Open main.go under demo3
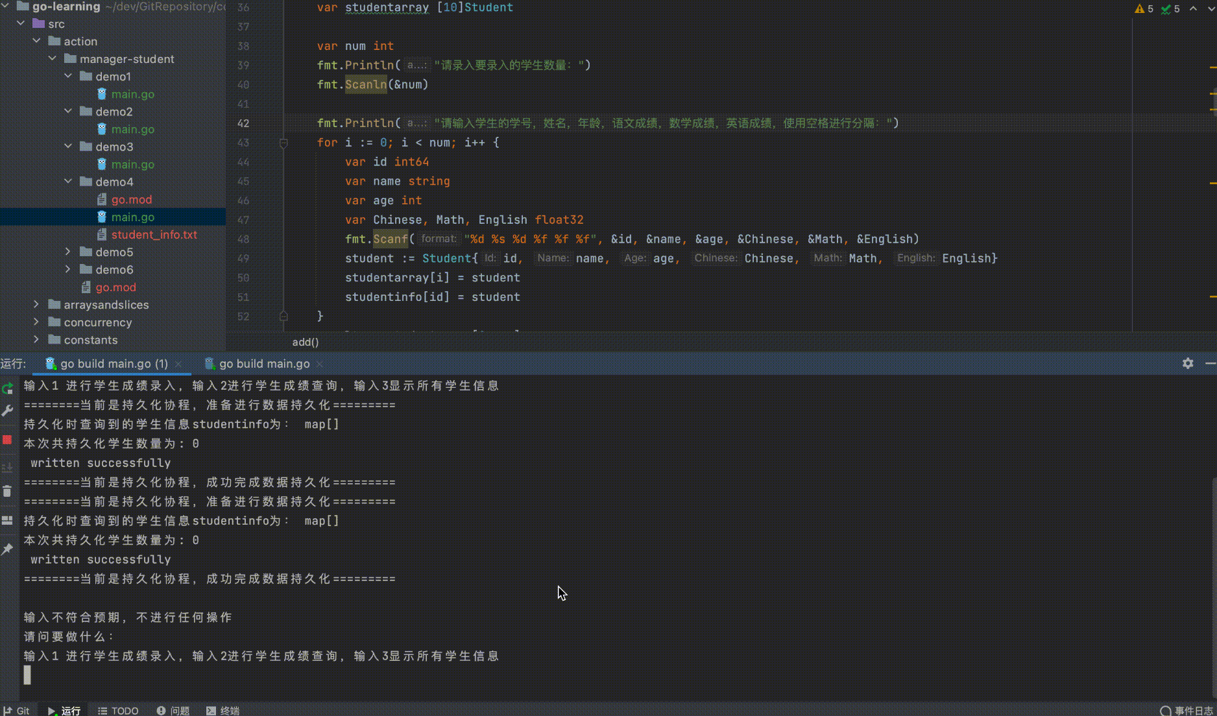The image size is (1217, 716). click(x=132, y=164)
